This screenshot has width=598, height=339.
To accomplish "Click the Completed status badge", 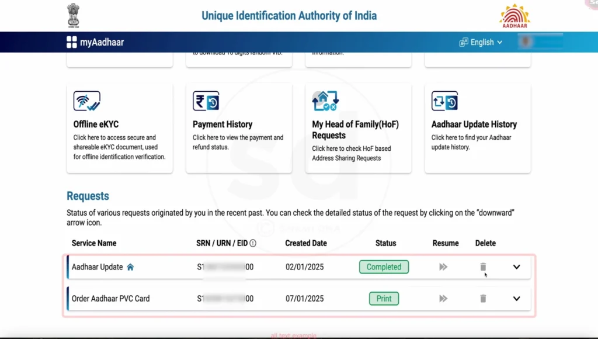I will [384, 267].
